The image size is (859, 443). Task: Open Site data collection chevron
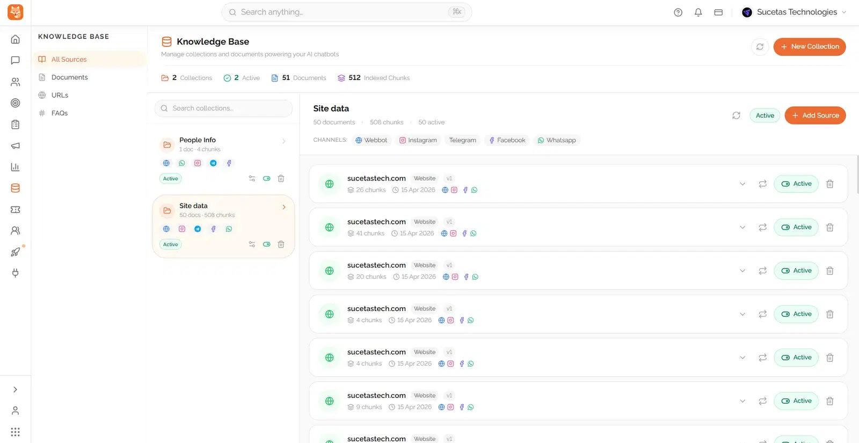pyautogui.click(x=284, y=207)
